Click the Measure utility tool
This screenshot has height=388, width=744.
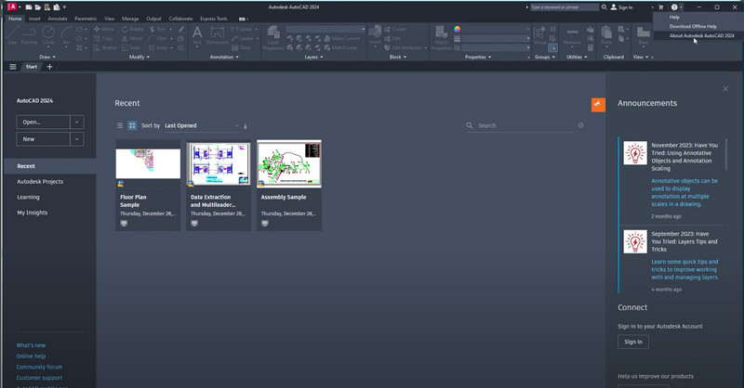coord(572,36)
